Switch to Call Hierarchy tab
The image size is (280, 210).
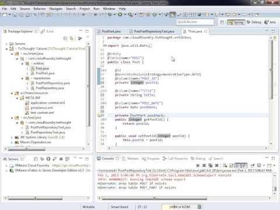coord(176,159)
